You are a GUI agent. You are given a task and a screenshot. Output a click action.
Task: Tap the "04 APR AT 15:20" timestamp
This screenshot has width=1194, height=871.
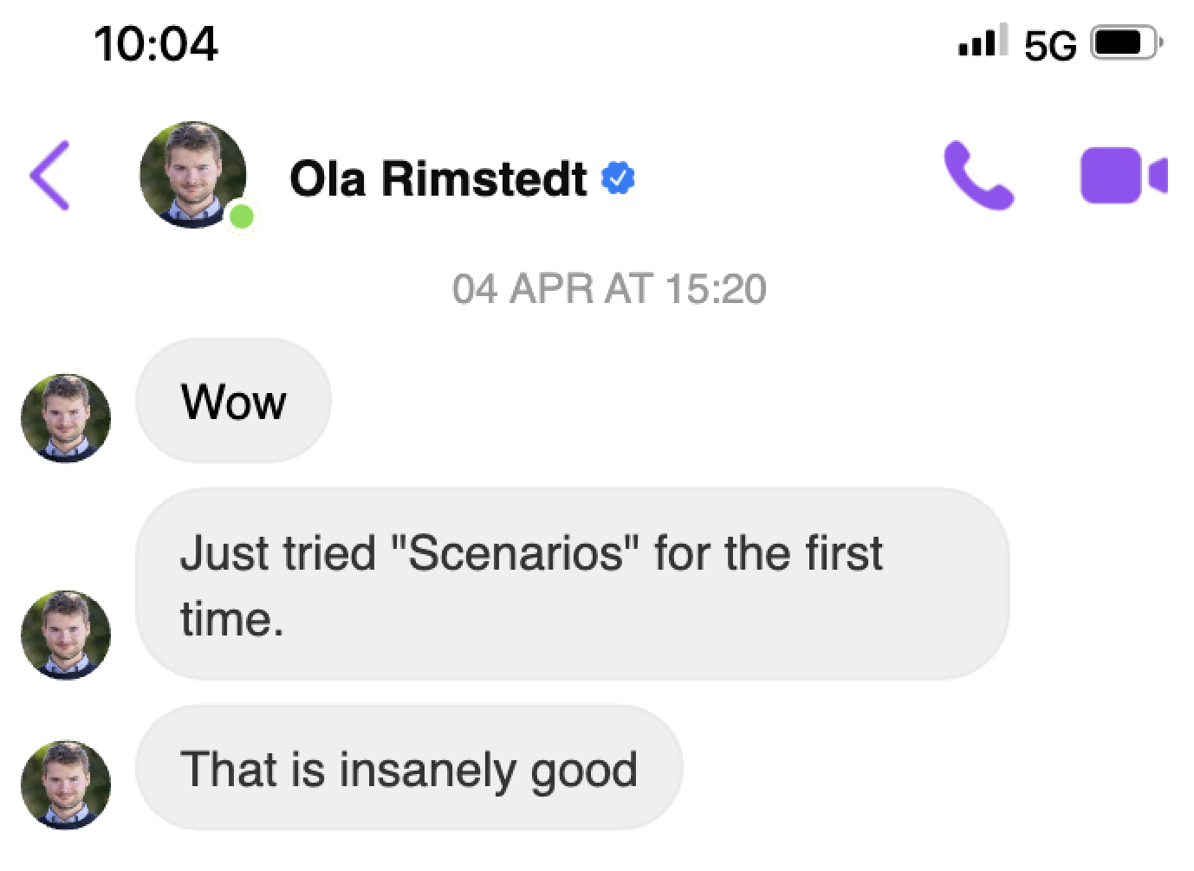click(x=609, y=288)
